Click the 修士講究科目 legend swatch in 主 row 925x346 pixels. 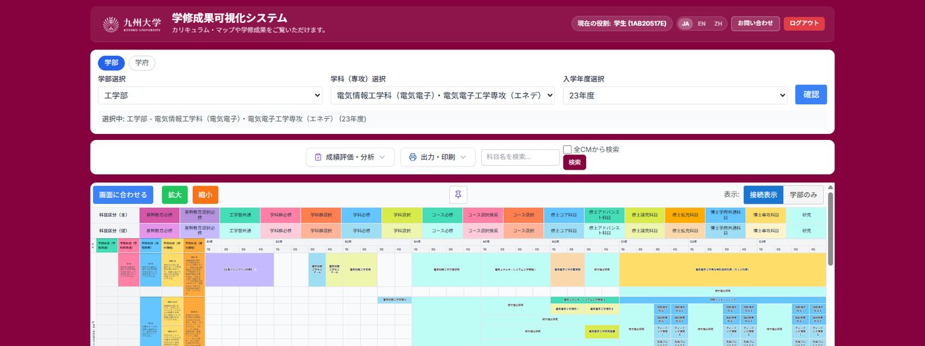click(644, 215)
